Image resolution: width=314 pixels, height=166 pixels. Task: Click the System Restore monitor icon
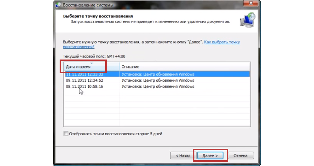click(248, 20)
